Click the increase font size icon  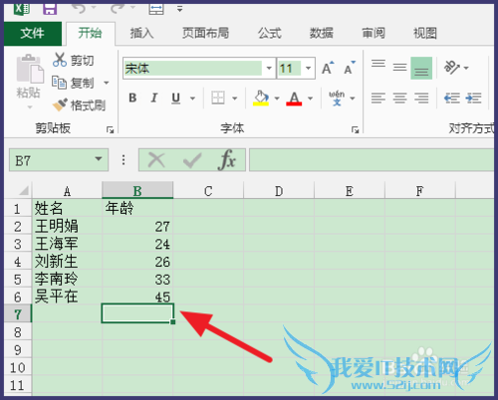pyautogui.click(x=328, y=68)
